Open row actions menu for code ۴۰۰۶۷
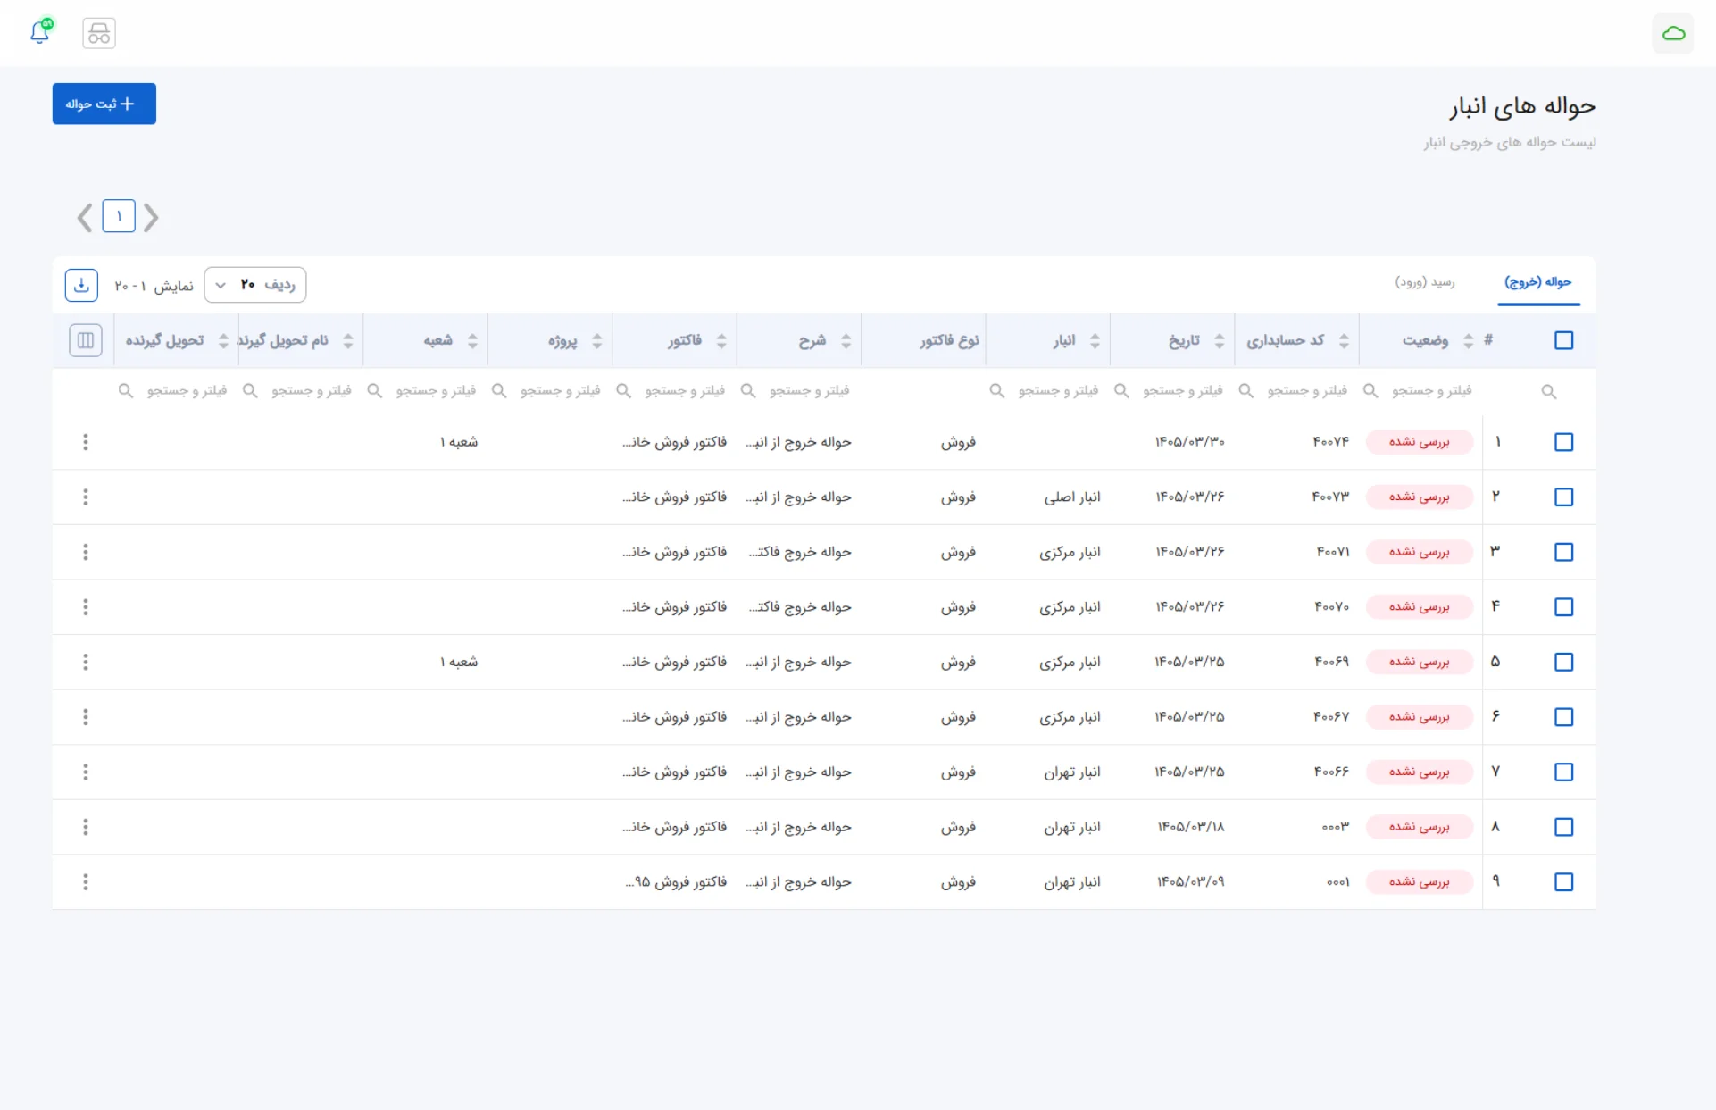This screenshot has height=1110, width=1716. tap(86, 717)
